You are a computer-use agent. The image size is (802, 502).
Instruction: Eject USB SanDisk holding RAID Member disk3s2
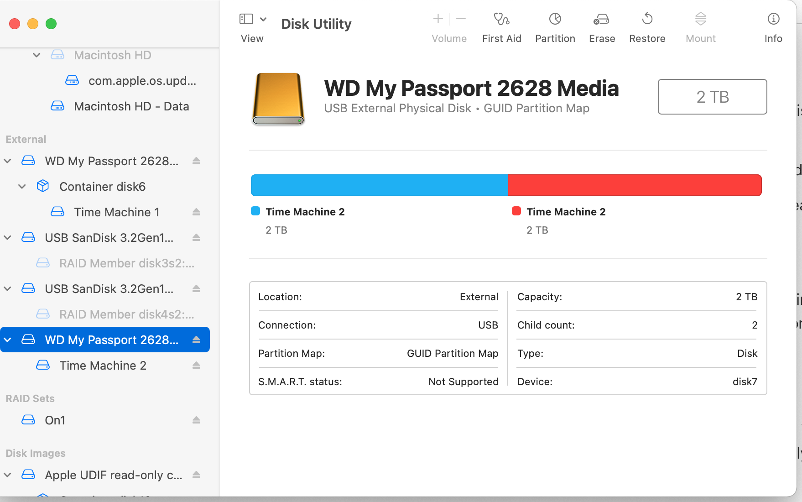pos(196,237)
